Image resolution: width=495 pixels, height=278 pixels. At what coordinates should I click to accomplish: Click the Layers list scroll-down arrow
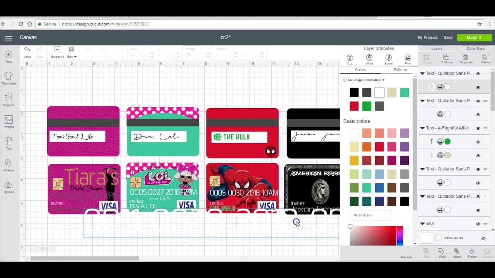(493, 230)
